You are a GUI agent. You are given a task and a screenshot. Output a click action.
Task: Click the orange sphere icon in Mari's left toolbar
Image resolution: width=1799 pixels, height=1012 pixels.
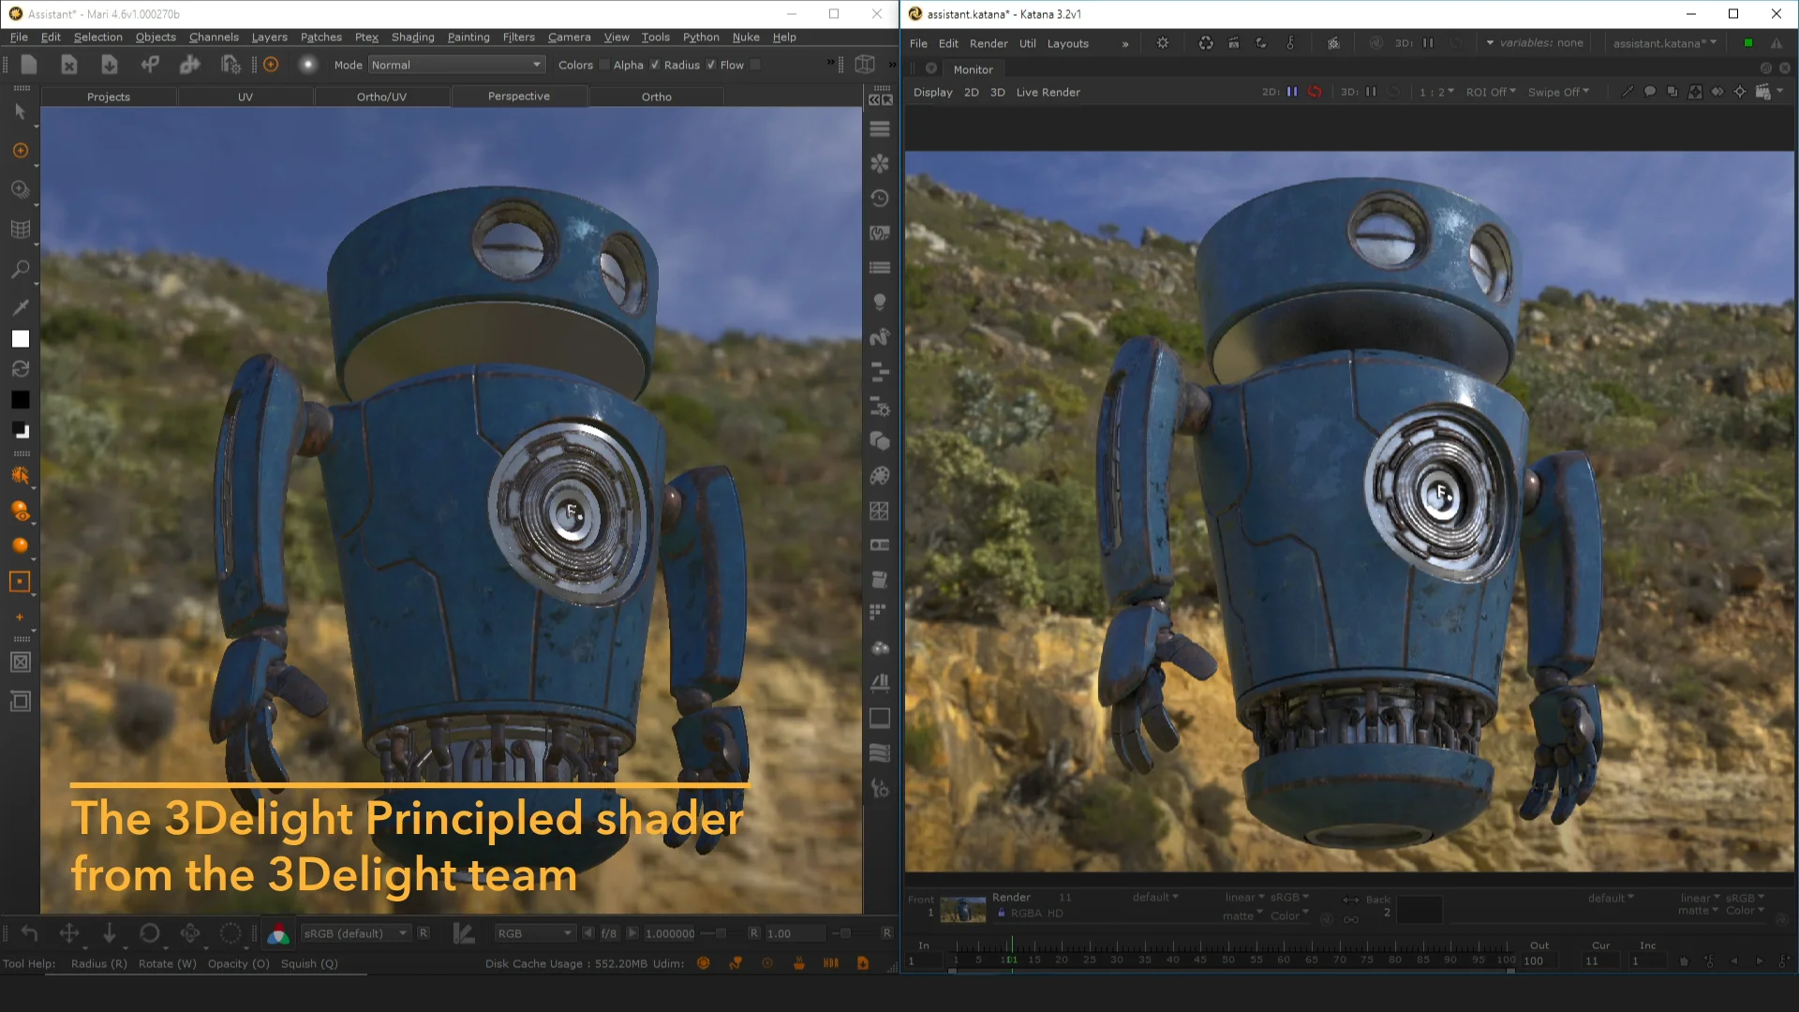(x=20, y=545)
